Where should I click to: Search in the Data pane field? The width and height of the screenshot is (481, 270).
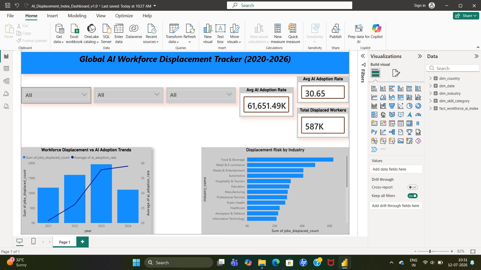tap(453, 68)
